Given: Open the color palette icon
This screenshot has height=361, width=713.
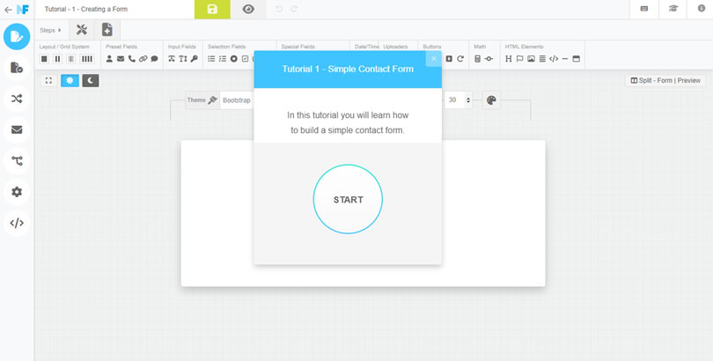Looking at the screenshot, I should pyautogui.click(x=491, y=100).
